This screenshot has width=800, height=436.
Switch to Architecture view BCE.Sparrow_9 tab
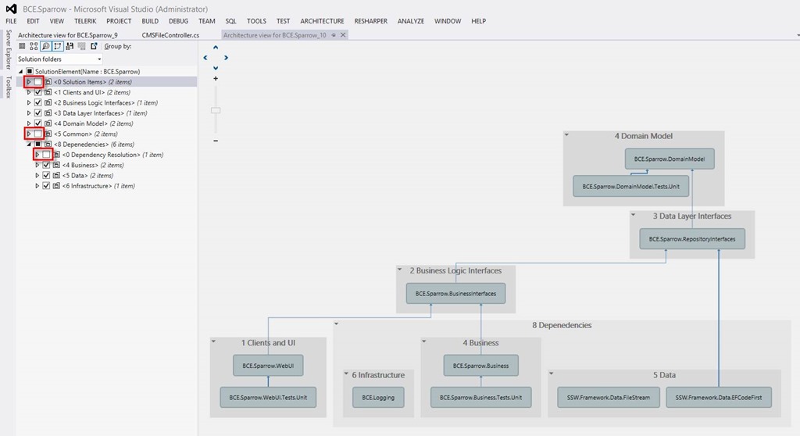pyautogui.click(x=68, y=35)
